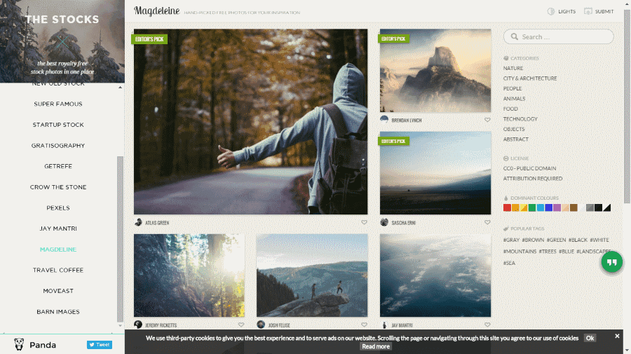Click the Magdeleine site logo

(156, 11)
